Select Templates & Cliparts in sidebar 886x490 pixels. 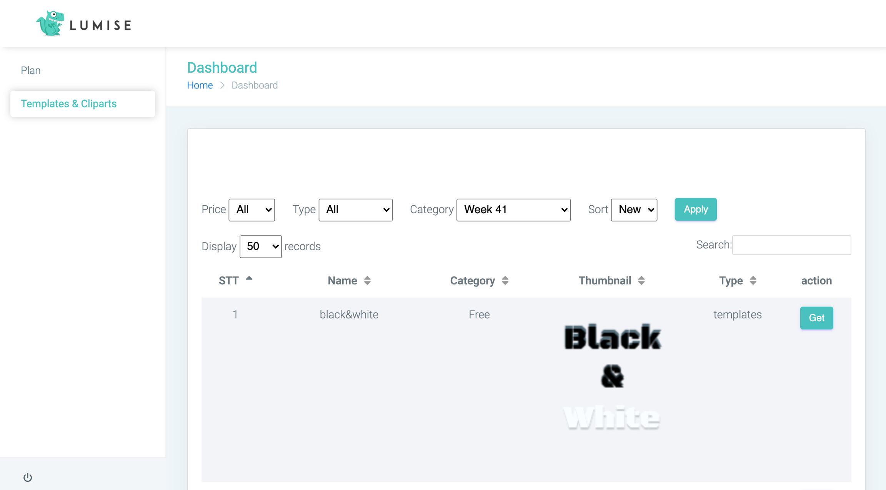tap(68, 104)
